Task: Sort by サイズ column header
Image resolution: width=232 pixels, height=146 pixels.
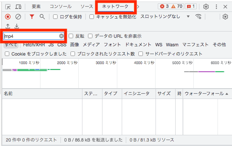Action: pos(166,94)
